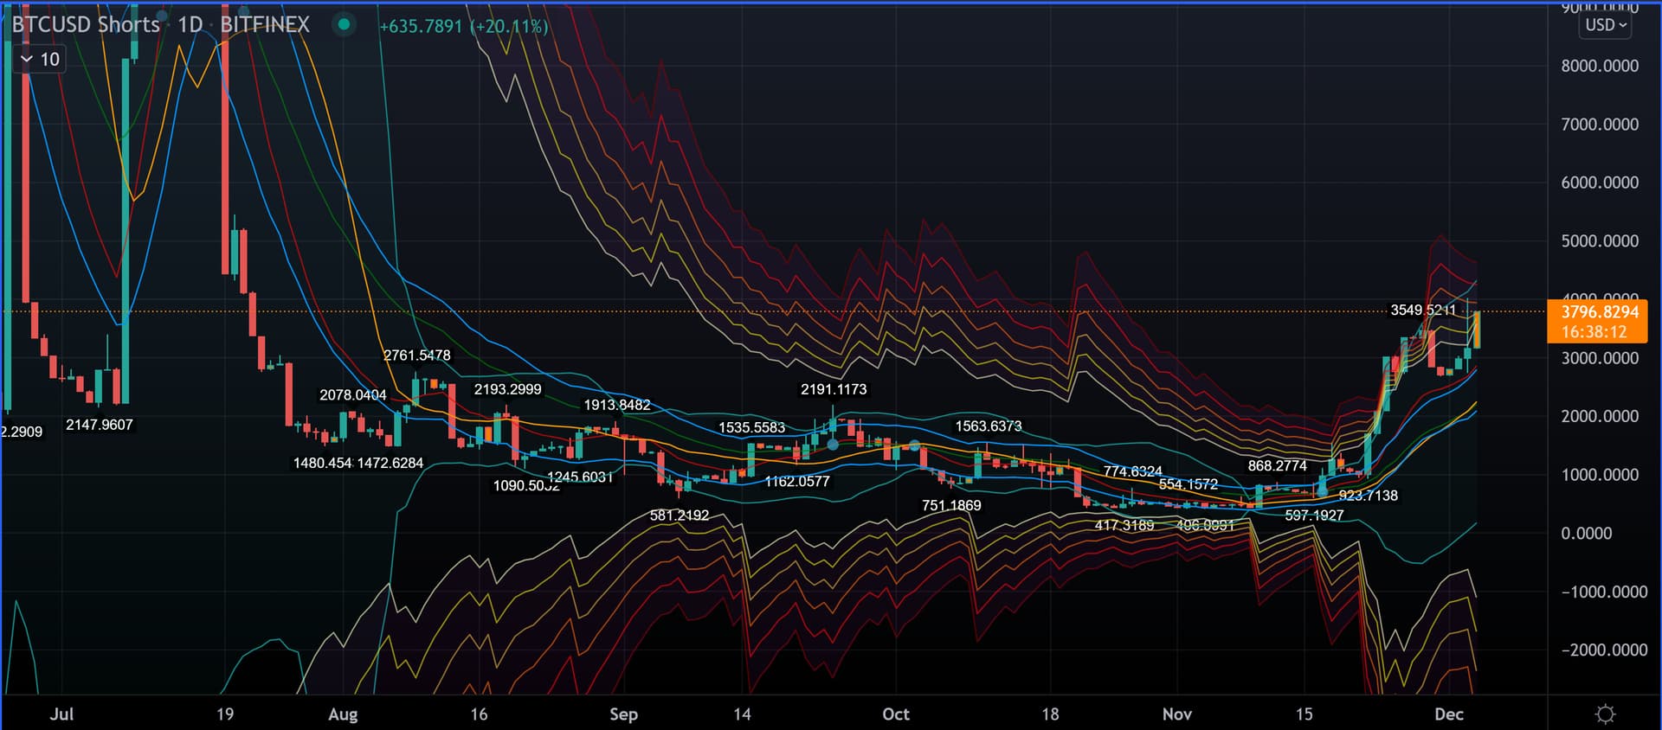Image resolution: width=1662 pixels, height=730 pixels.
Task: Click the Sep label on time axis
Action: pos(623,714)
